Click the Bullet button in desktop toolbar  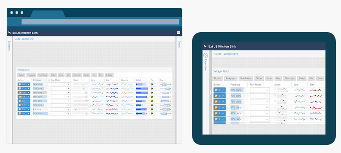87,75
